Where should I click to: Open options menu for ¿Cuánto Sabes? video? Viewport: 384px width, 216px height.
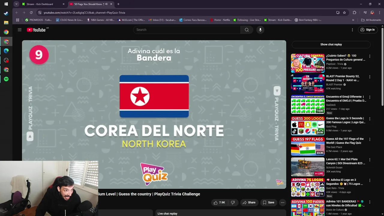point(370,56)
